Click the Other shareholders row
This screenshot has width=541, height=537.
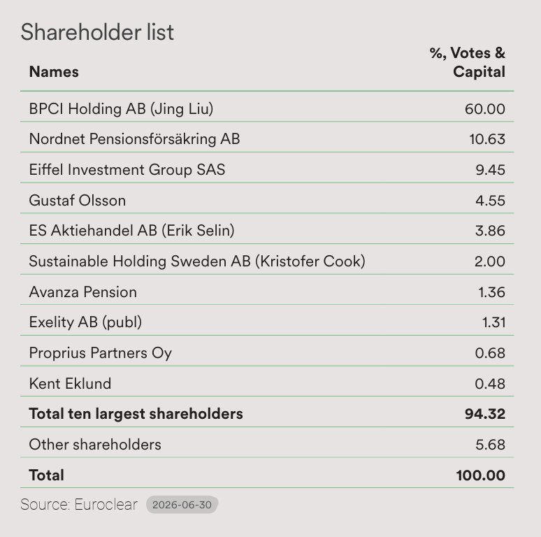[x=267, y=443]
